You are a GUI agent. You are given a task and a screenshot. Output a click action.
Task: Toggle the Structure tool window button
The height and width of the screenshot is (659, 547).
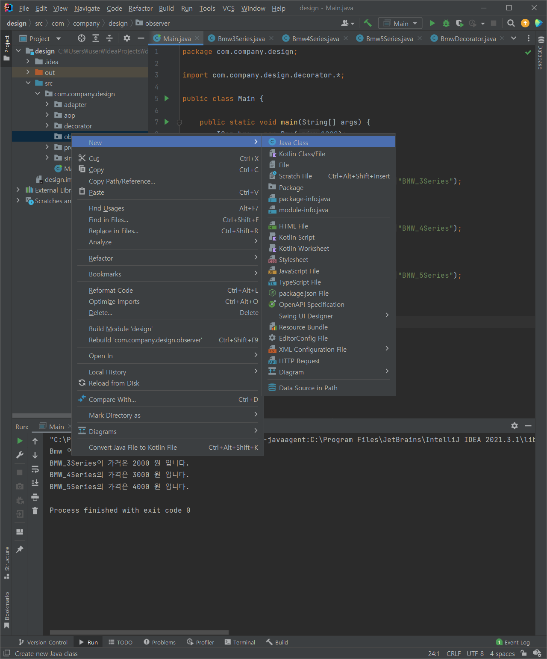[x=6, y=562]
